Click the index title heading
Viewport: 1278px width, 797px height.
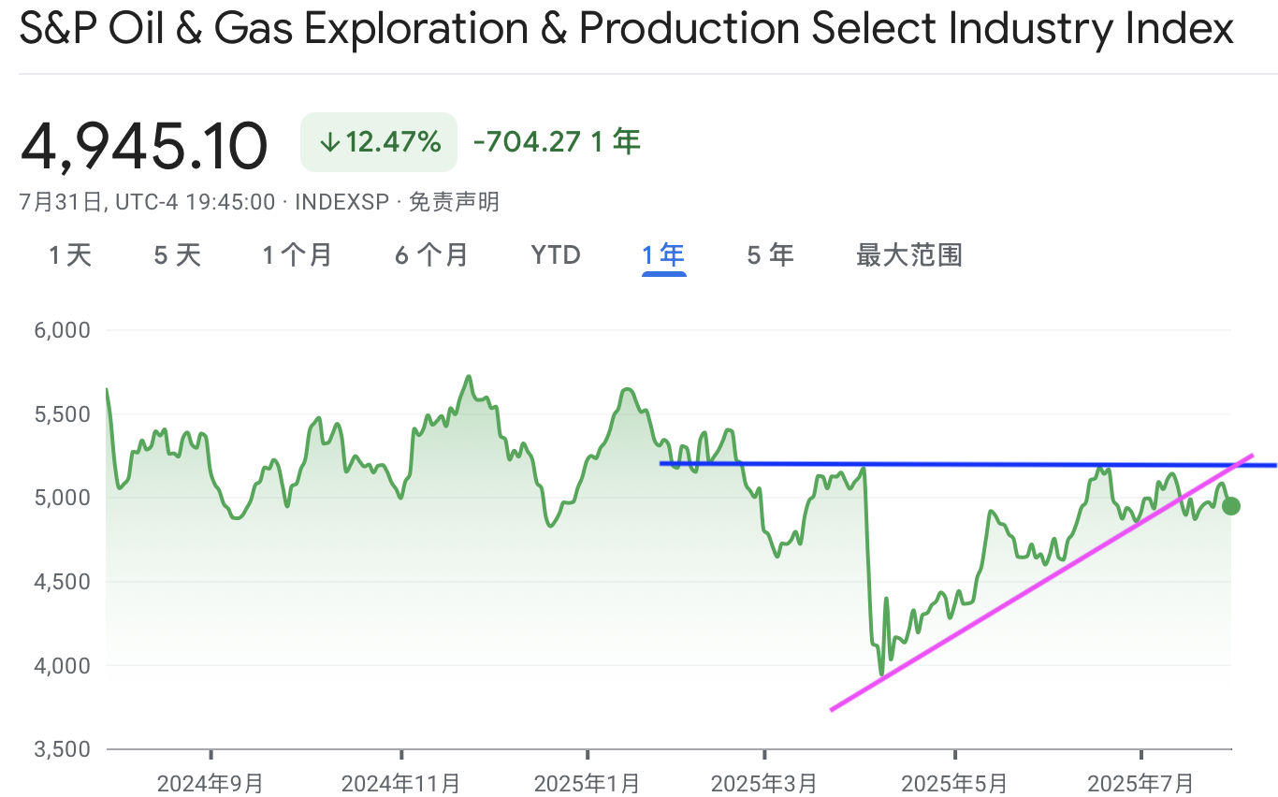click(627, 31)
